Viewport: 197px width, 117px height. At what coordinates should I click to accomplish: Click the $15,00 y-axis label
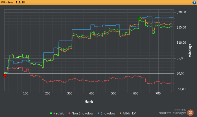(x=181, y=28)
